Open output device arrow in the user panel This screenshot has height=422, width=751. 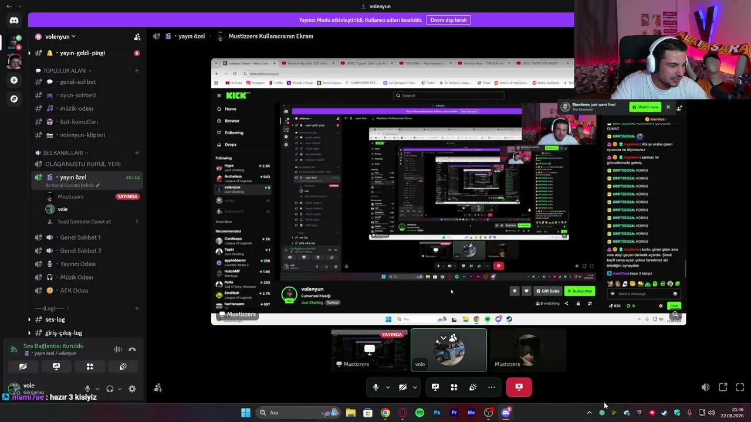119,389
